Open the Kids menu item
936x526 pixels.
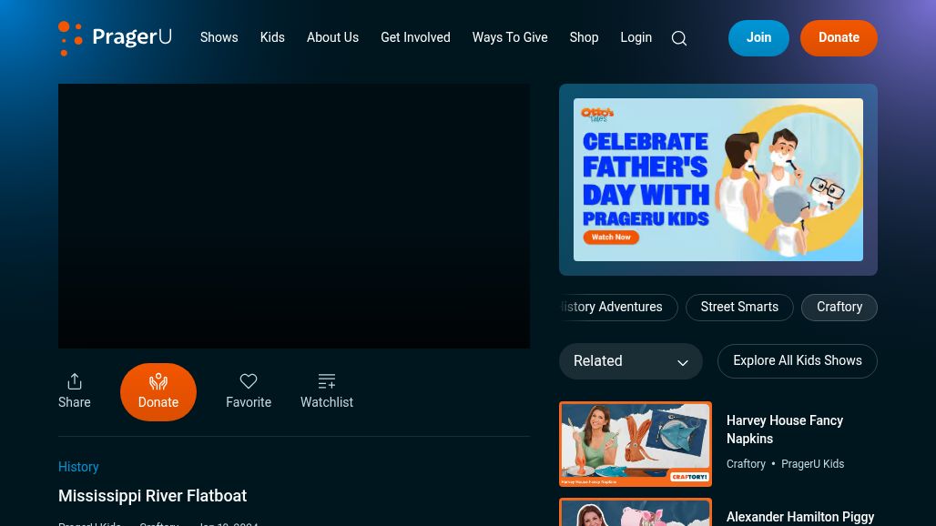[x=272, y=37]
